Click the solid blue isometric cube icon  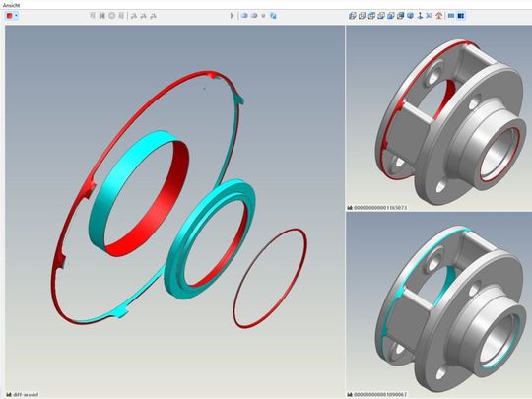click(x=410, y=16)
